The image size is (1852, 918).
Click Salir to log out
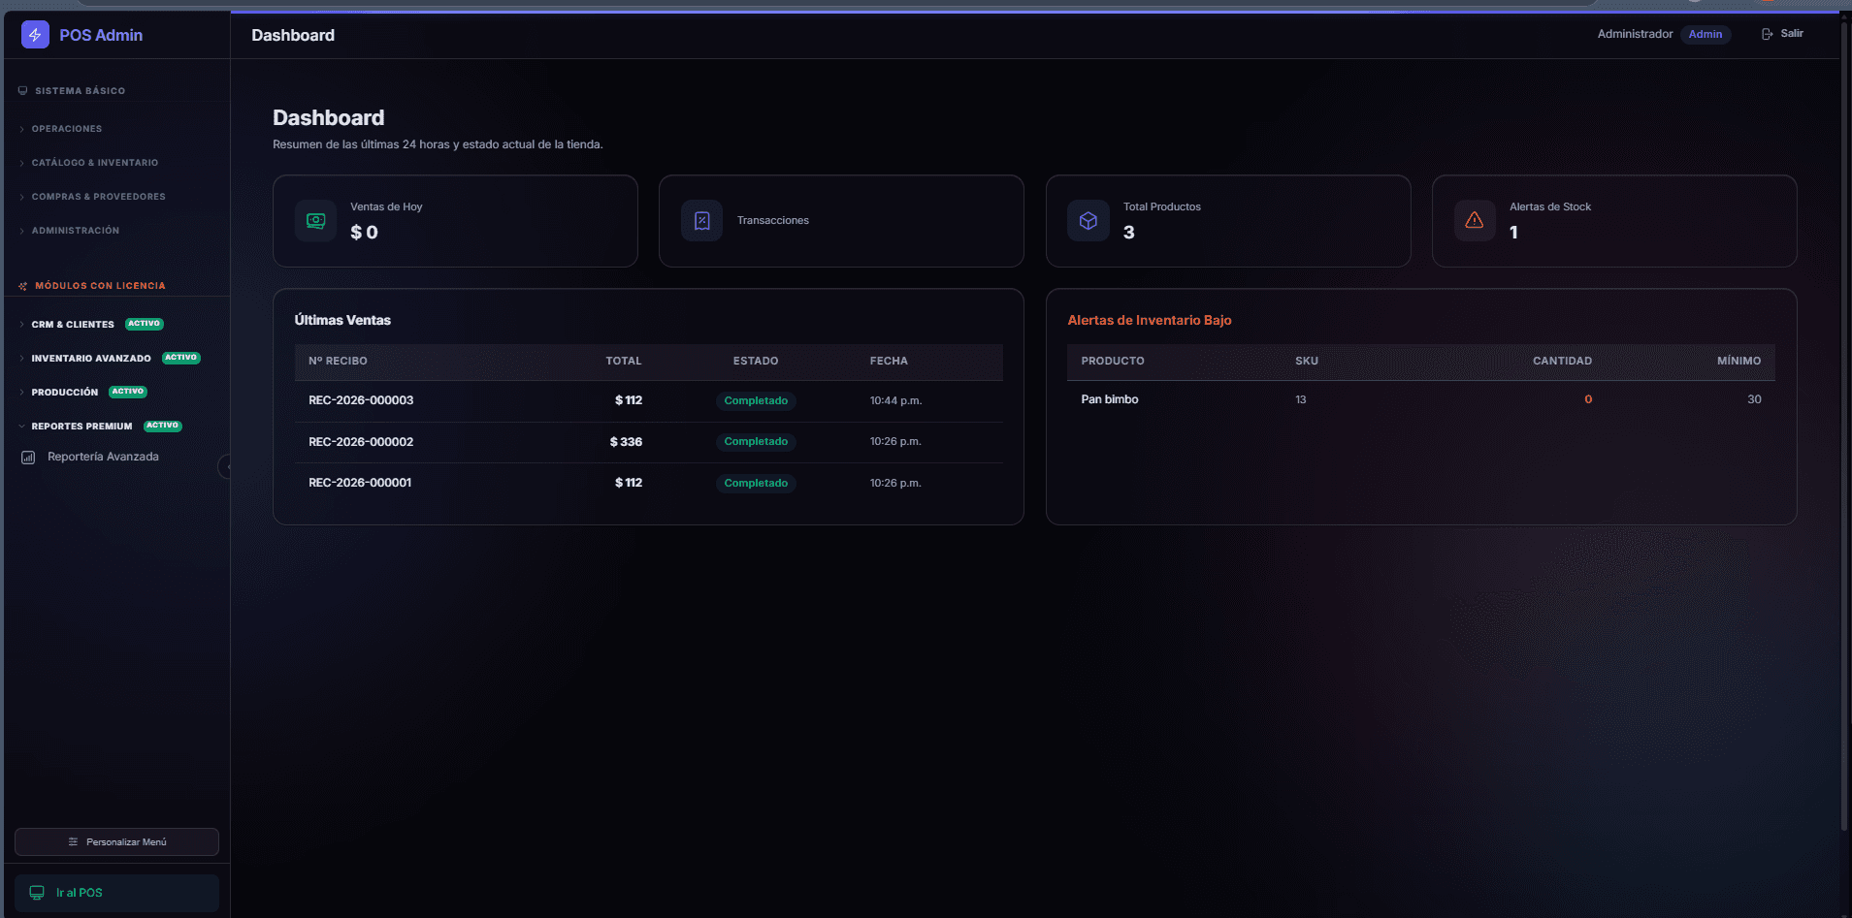(x=1782, y=34)
